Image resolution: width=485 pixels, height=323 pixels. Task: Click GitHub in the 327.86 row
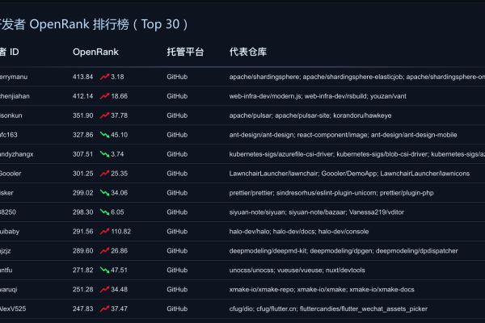coord(177,135)
